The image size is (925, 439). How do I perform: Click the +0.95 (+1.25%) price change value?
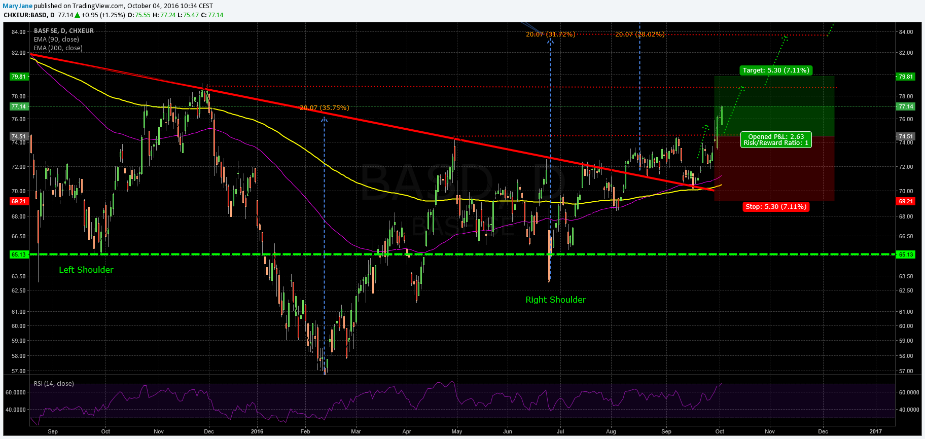point(103,15)
